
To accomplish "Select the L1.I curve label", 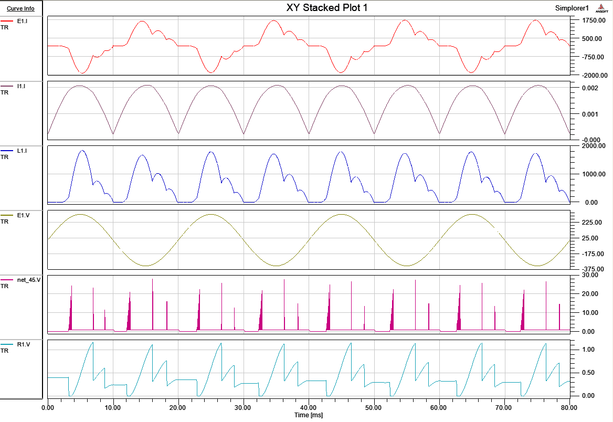I will (x=22, y=150).
